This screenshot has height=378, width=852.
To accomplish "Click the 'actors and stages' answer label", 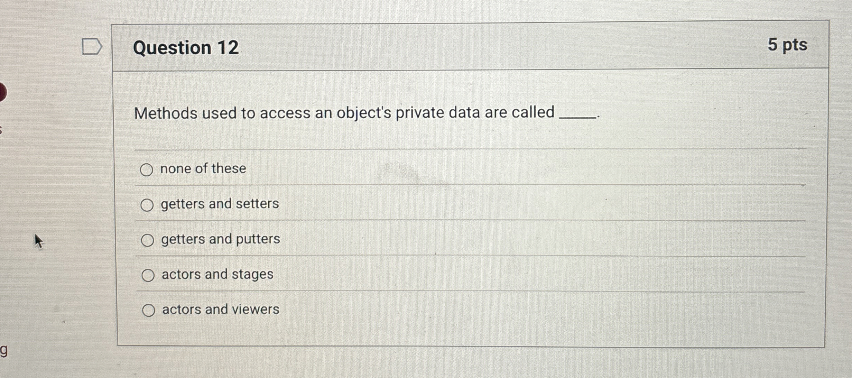I will pyautogui.click(x=216, y=275).
